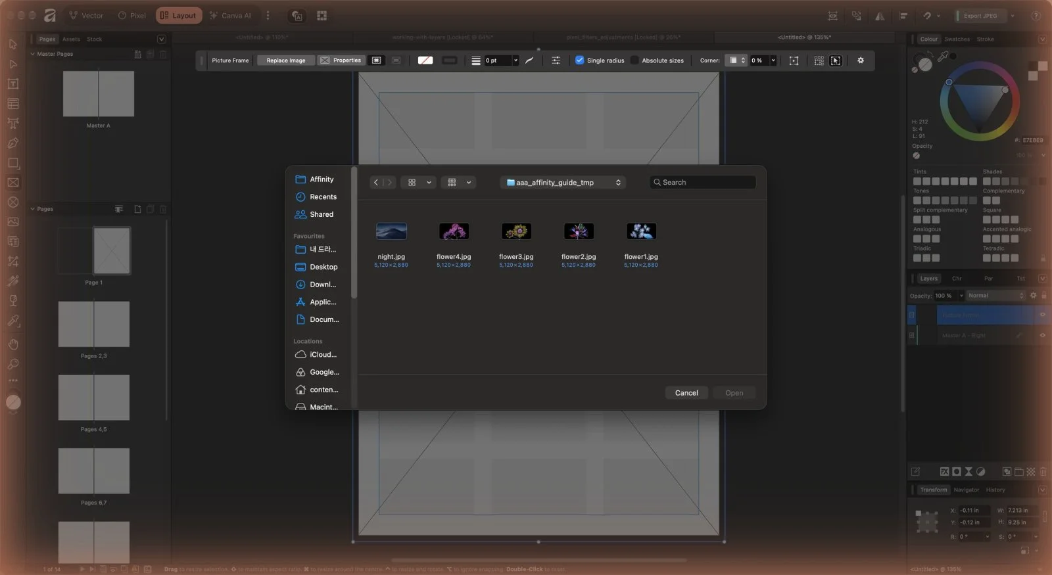This screenshot has width=1052, height=575.
Task: Open the stroke width 0 pt dropdown
Action: [x=515, y=60]
